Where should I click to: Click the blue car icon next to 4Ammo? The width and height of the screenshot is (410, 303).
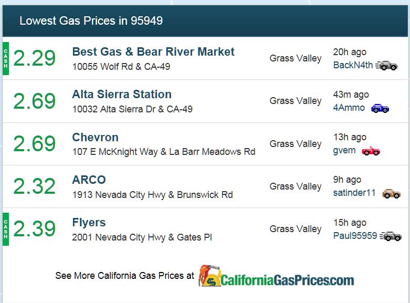(x=380, y=108)
